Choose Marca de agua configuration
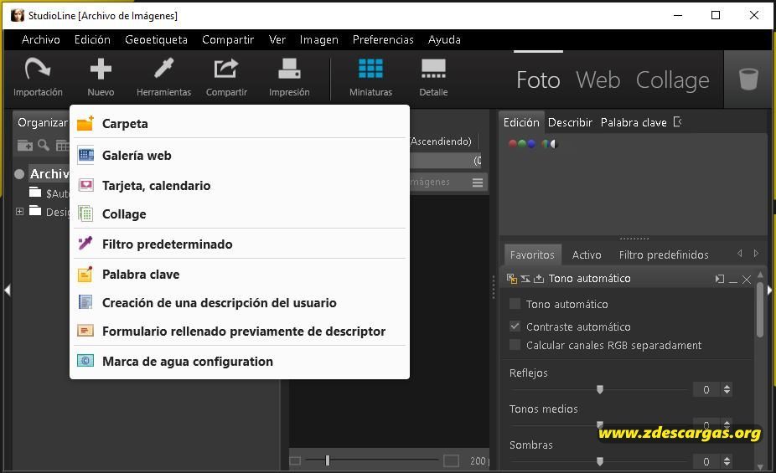Screen dimensions: 776x473 [x=240, y=362]
